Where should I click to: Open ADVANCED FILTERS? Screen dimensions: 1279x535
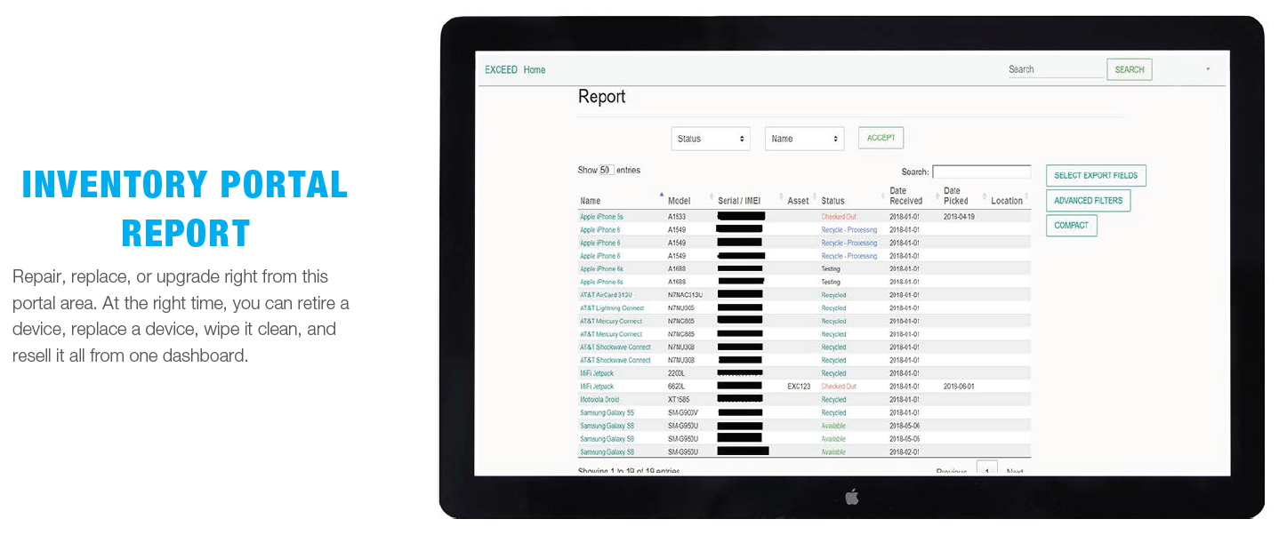[1088, 200]
